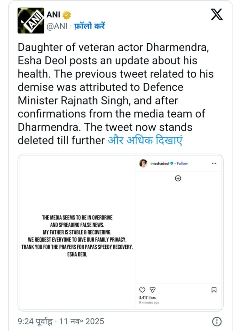Like the post with the heart icon
The image size is (241, 331).
pyautogui.click(x=142, y=290)
